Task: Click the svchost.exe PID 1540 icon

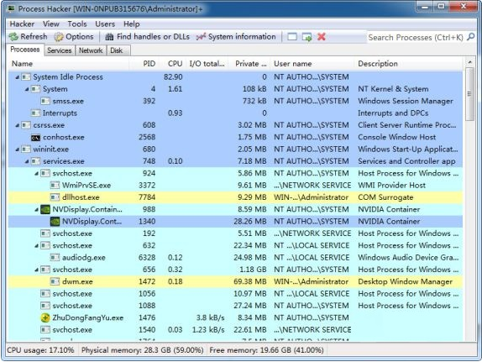Action: coord(45,330)
